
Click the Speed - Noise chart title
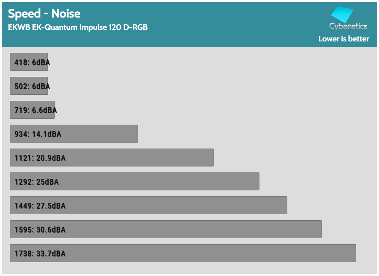pyautogui.click(x=44, y=14)
